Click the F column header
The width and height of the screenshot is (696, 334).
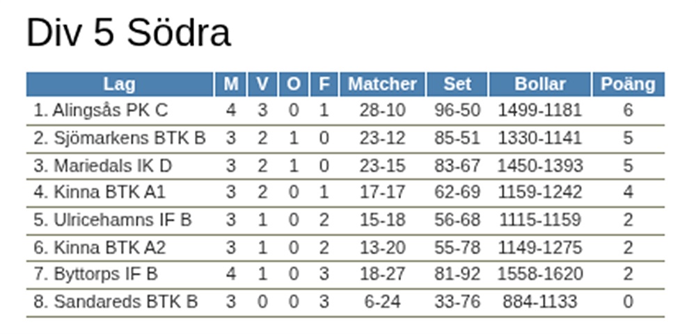(x=324, y=84)
